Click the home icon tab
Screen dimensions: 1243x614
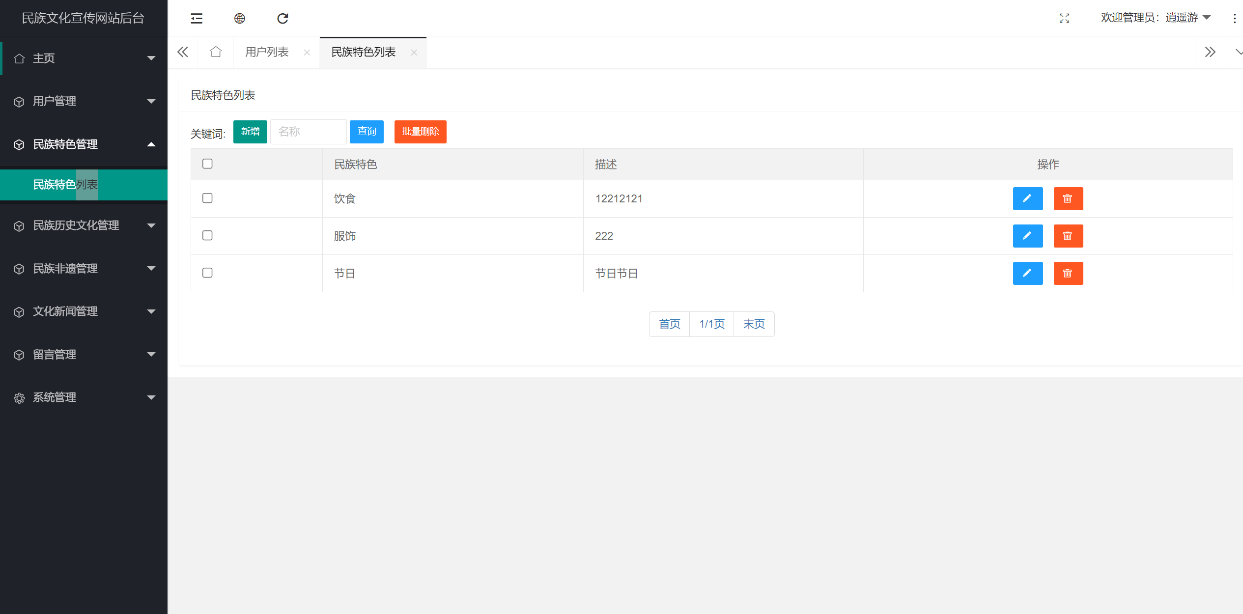pos(216,52)
